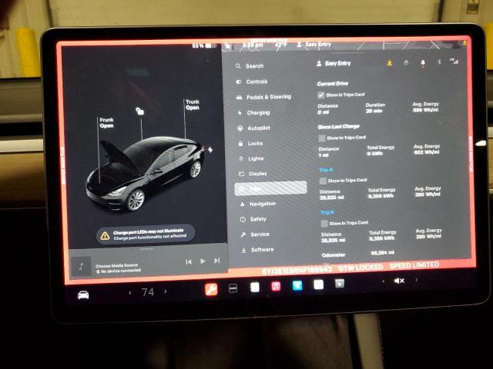Open the white notebook app icon
The width and height of the screenshot is (493, 369).
[255, 288]
